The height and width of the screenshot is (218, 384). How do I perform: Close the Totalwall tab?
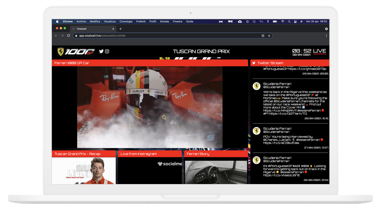pos(113,29)
